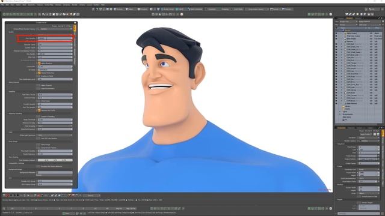
Task: Open Render Camera dropdown in the floating settings popup
Action: [55, 29]
